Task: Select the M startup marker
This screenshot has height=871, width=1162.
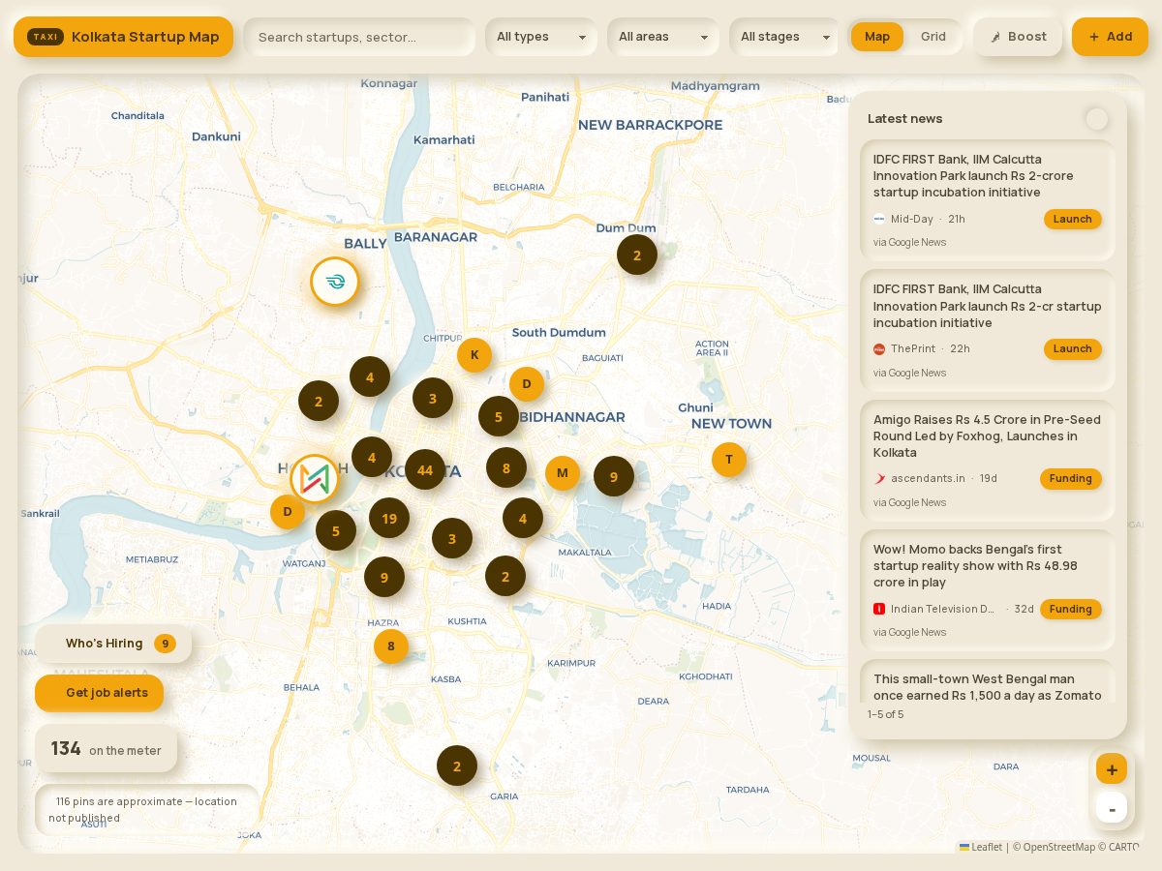Action: point(563,473)
